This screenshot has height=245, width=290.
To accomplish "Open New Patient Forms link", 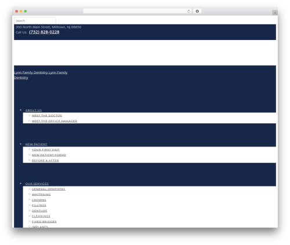I will pos(49,155).
